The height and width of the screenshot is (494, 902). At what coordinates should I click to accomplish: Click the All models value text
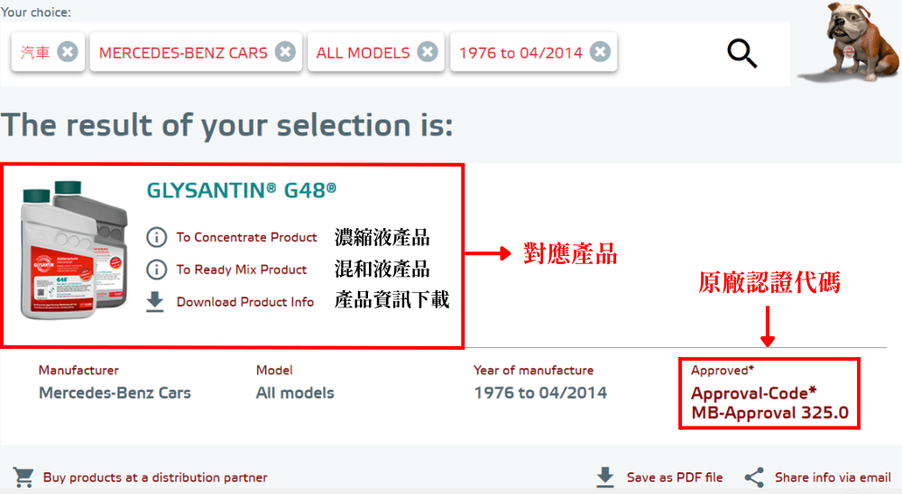pyautogui.click(x=295, y=393)
